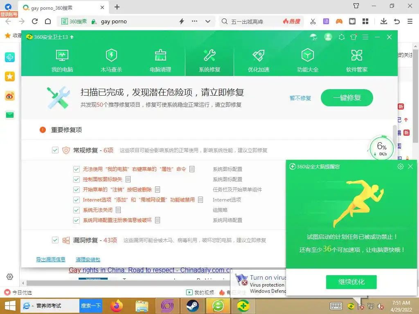Open 电脑清理 tab

160,61
